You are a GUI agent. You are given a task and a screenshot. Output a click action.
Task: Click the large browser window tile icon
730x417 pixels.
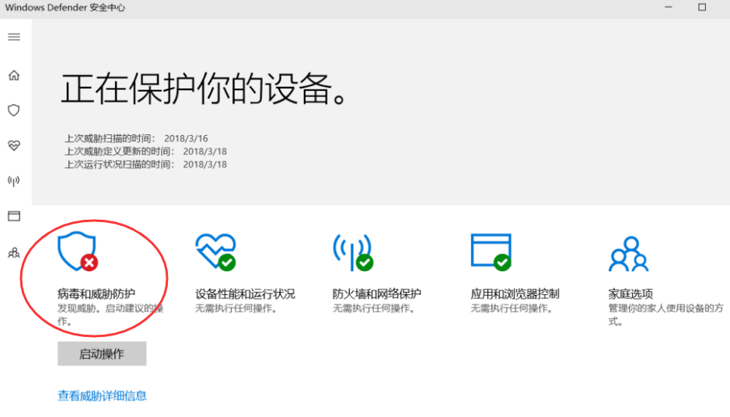(x=491, y=252)
